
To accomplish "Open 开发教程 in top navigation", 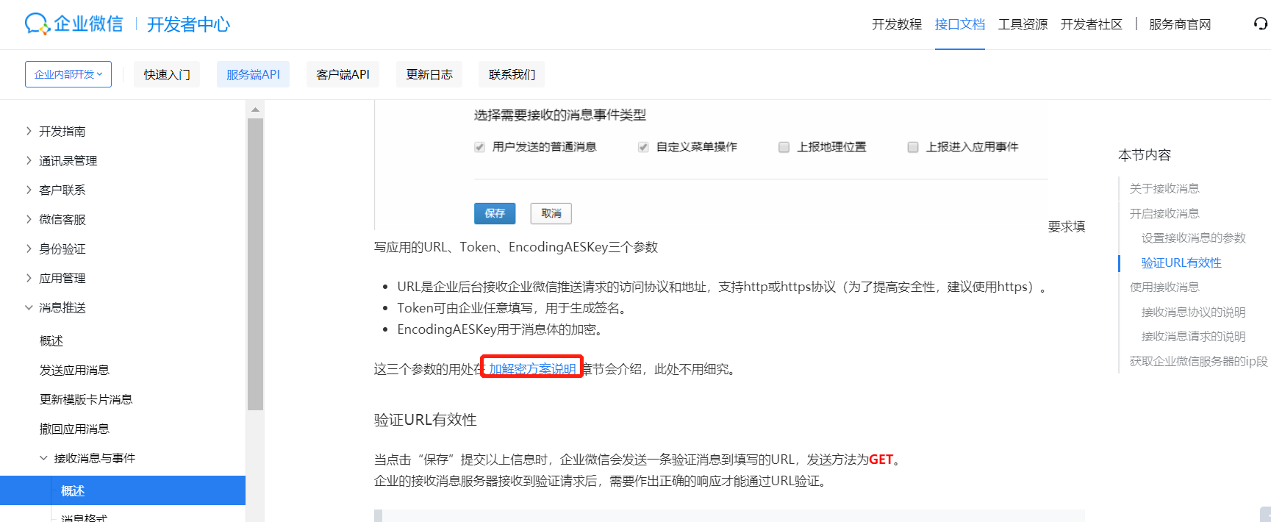I will 897,24.
